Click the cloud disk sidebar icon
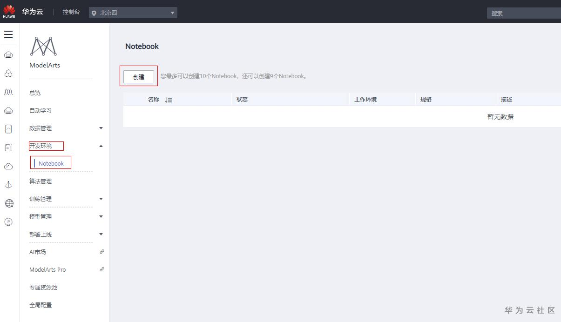 (8, 111)
